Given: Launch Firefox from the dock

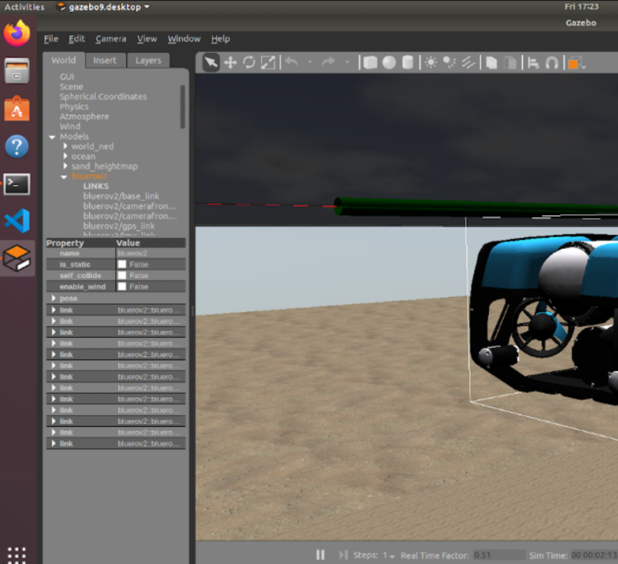Looking at the screenshot, I should [17, 33].
